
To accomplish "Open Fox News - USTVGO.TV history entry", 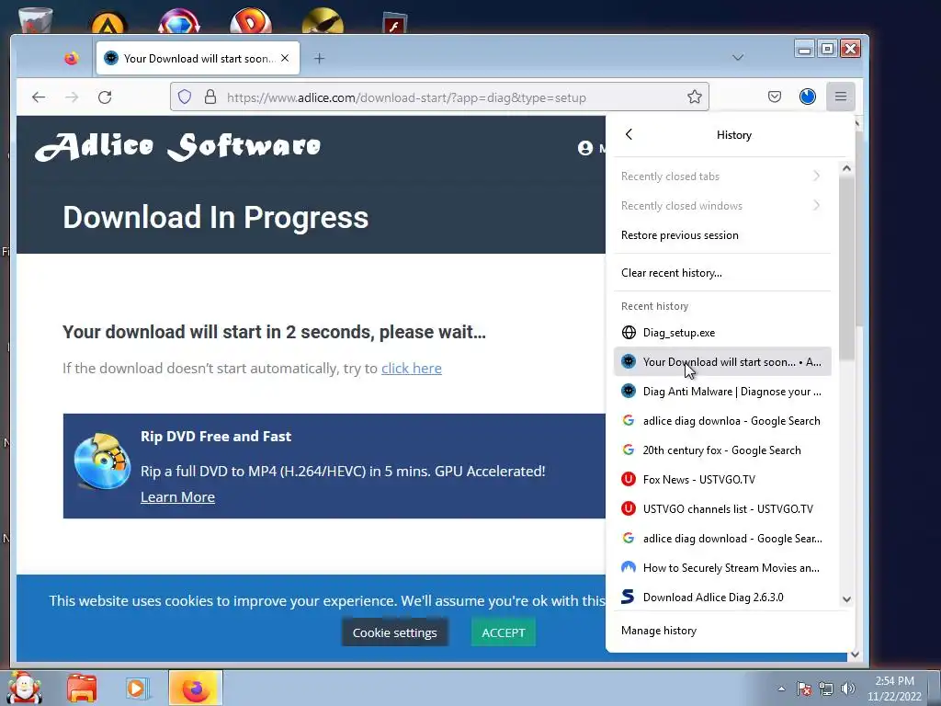I will pyautogui.click(x=722, y=479).
